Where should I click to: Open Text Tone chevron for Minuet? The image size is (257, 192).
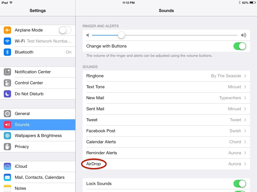click(x=245, y=87)
